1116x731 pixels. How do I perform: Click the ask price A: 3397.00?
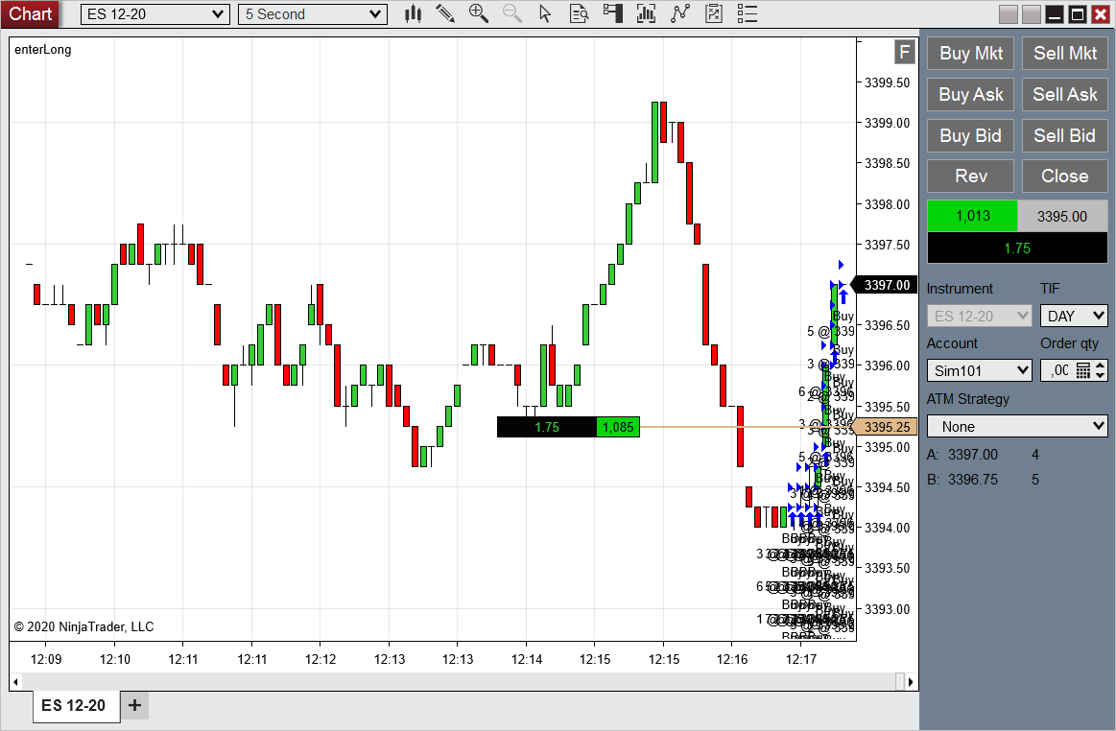tap(962, 454)
